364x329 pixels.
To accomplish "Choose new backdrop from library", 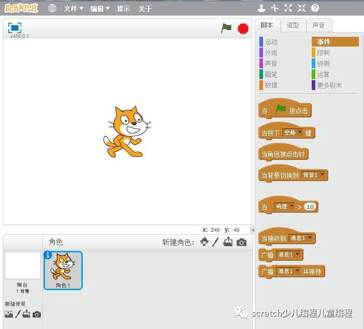I will (x=9, y=315).
